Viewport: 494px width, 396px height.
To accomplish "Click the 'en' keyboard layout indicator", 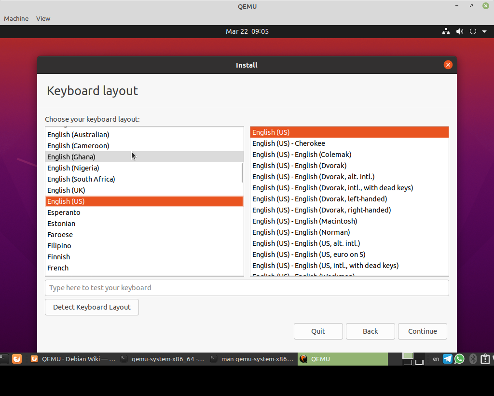I will [436, 359].
